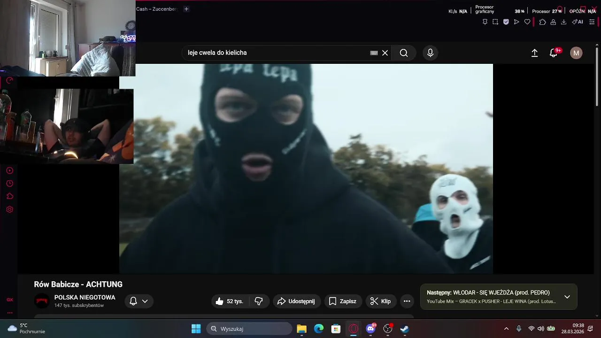Toggle the privacy protection shield icon
The height and width of the screenshot is (338, 601).
click(506, 22)
